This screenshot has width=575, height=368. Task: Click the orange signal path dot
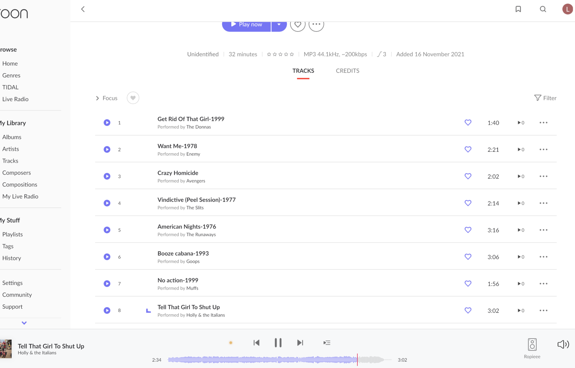click(x=231, y=343)
